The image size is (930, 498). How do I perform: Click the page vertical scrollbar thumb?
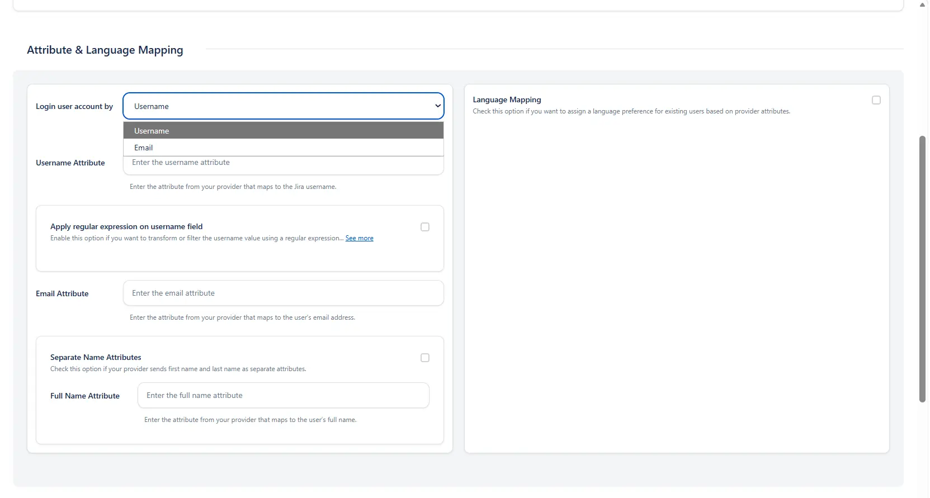pyautogui.click(x=923, y=268)
